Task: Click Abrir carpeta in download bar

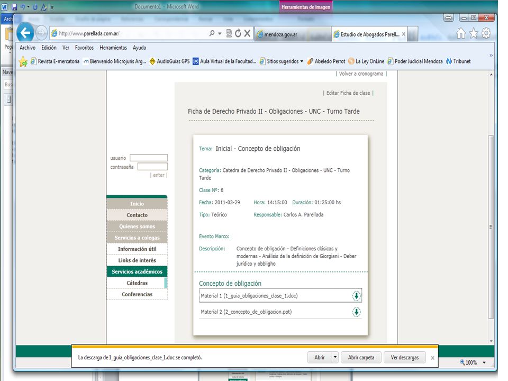Action: [x=361, y=357]
